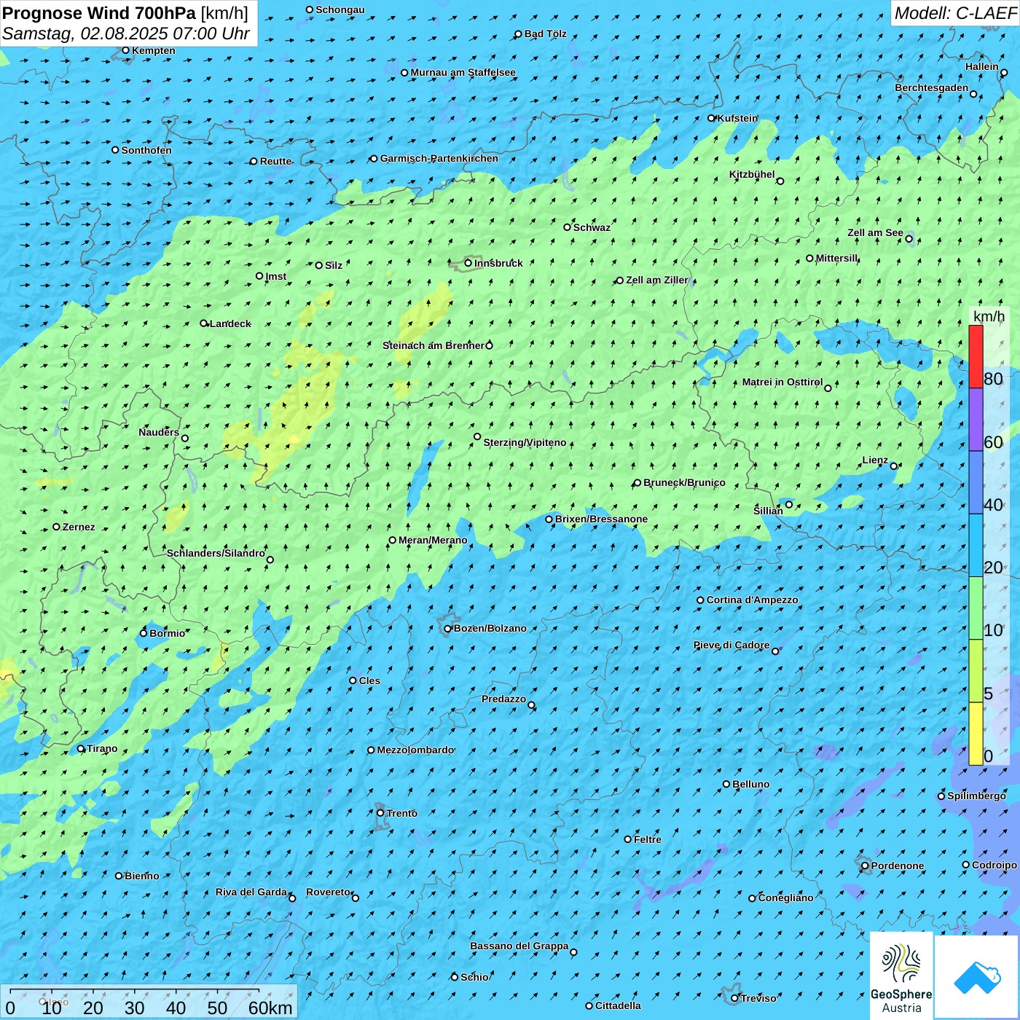1020x1020 pixels.
Task: Click the Innsbruck city marker
Action: [468, 263]
